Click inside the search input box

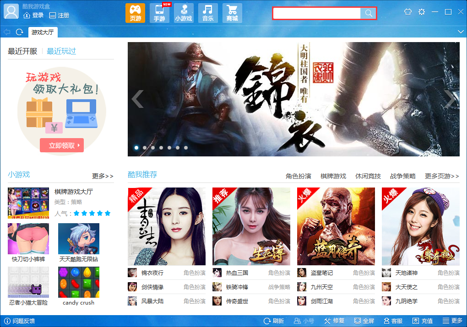coord(317,13)
